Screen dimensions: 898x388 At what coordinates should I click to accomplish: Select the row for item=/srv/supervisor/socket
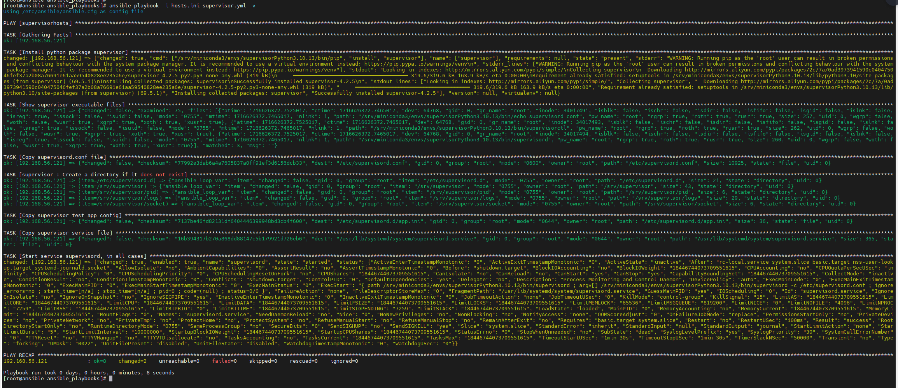pos(429,204)
